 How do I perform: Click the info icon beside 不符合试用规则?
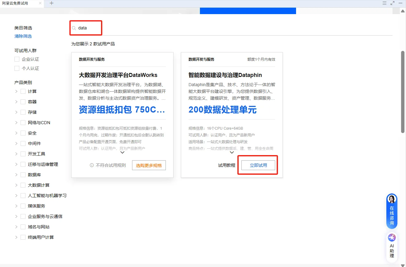coord(92,165)
